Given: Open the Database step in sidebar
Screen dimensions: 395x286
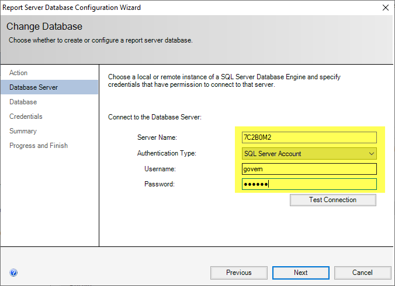Looking at the screenshot, I should tap(23, 102).
